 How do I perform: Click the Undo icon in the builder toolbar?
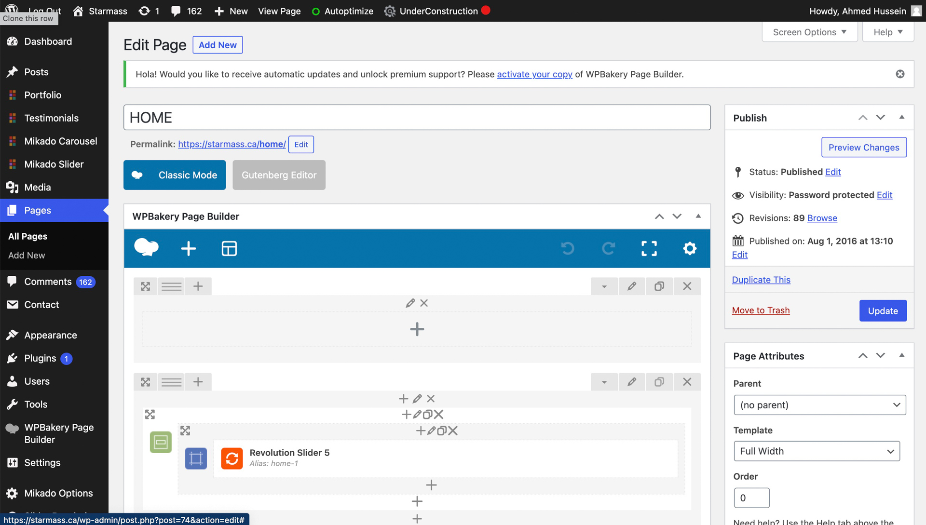pos(568,248)
